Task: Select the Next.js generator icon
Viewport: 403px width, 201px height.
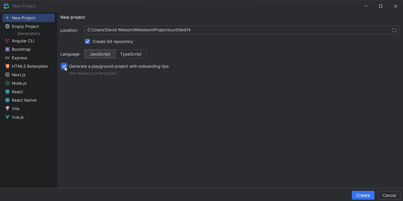Action: pos(7,75)
